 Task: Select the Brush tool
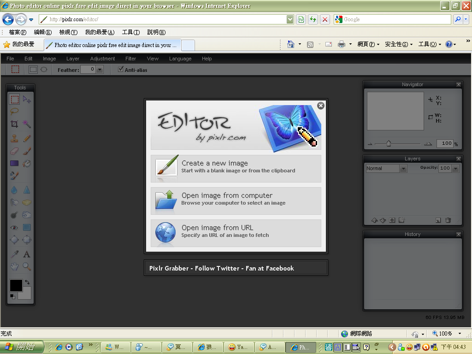tap(27, 151)
